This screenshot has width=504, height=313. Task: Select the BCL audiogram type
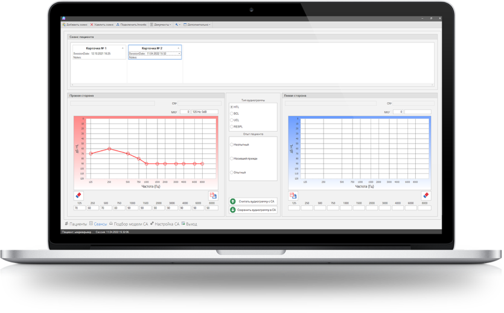click(232, 114)
